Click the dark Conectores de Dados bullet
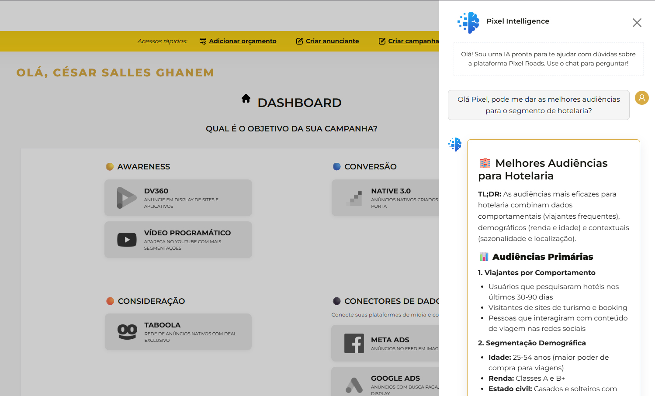 [x=336, y=301]
